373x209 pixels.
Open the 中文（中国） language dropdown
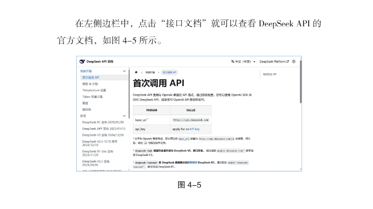tap(243, 62)
